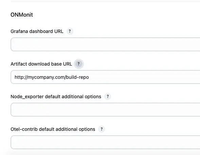The width and height of the screenshot is (200, 155).
Task: Select the Node_exporter additional options input
Action: [105, 109]
